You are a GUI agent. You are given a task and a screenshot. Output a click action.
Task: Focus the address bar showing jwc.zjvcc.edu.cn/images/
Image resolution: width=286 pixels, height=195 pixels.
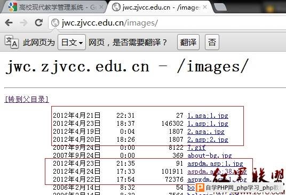[x=167, y=23]
